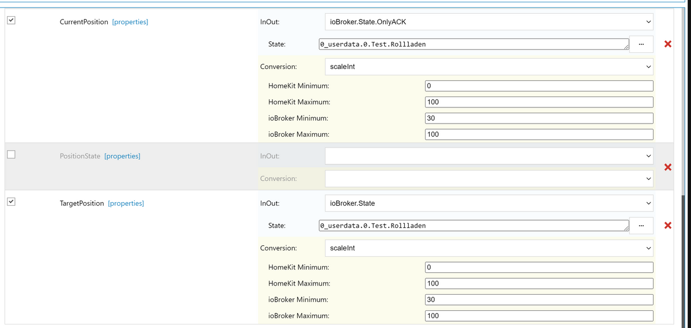Image resolution: width=691 pixels, height=328 pixels.
Task: Edit CurrentPosition ioBroker Minimum field
Action: click(x=539, y=118)
